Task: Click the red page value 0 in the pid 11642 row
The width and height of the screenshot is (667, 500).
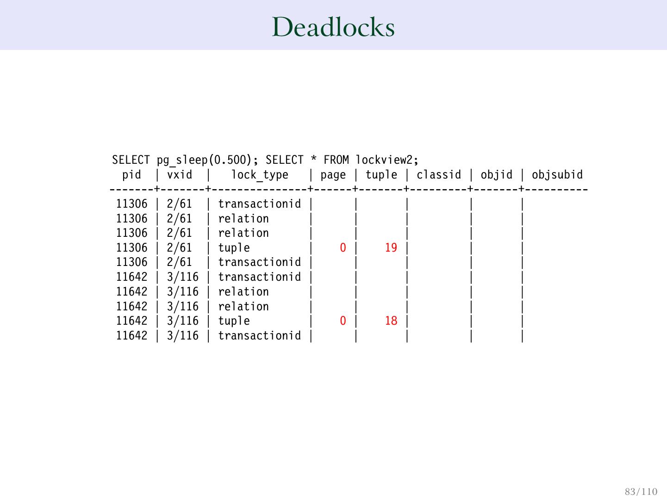Action: (x=343, y=321)
